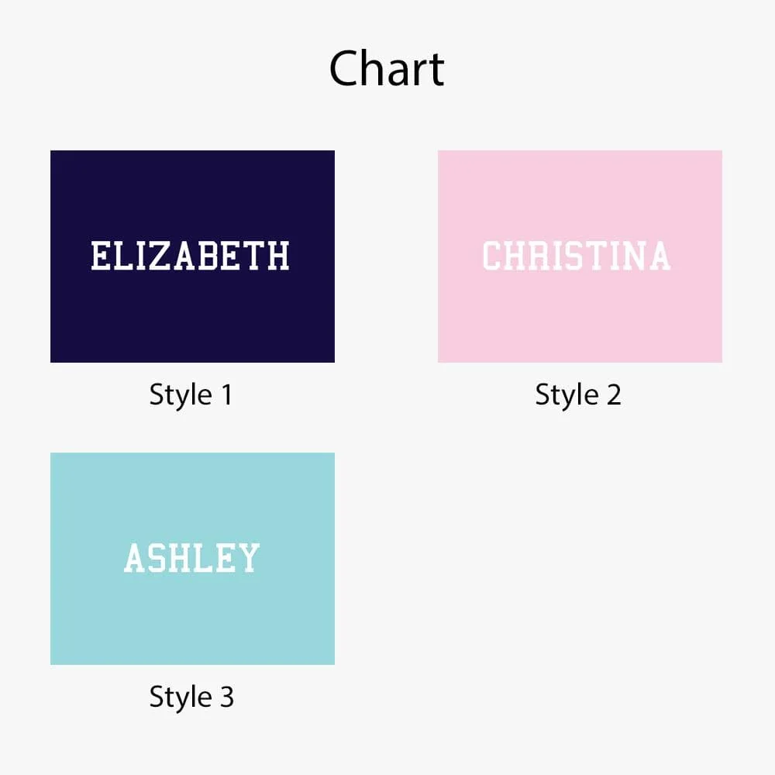
Task: Click the letter H ending ELIZABETH
Action: point(278,256)
